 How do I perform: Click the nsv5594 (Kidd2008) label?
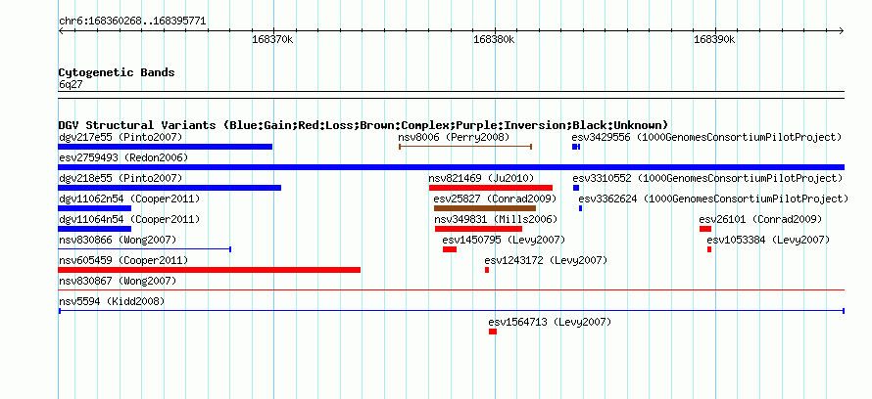(x=112, y=301)
